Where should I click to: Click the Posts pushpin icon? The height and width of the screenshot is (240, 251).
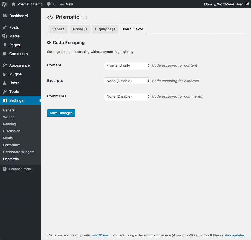[x=5, y=27]
